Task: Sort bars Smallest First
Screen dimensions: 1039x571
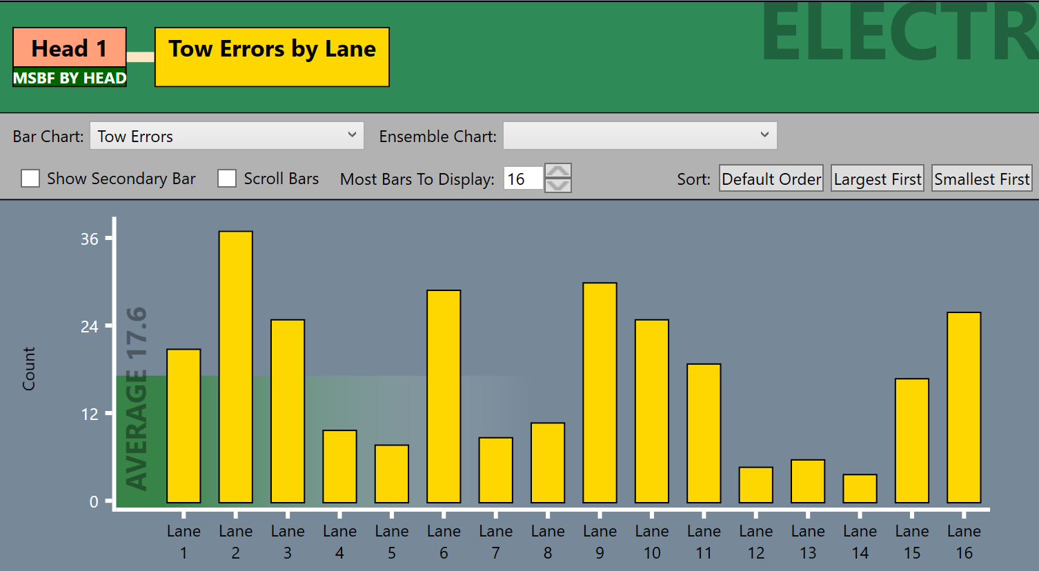Action: pyautogui.click(x=982, y=179)
